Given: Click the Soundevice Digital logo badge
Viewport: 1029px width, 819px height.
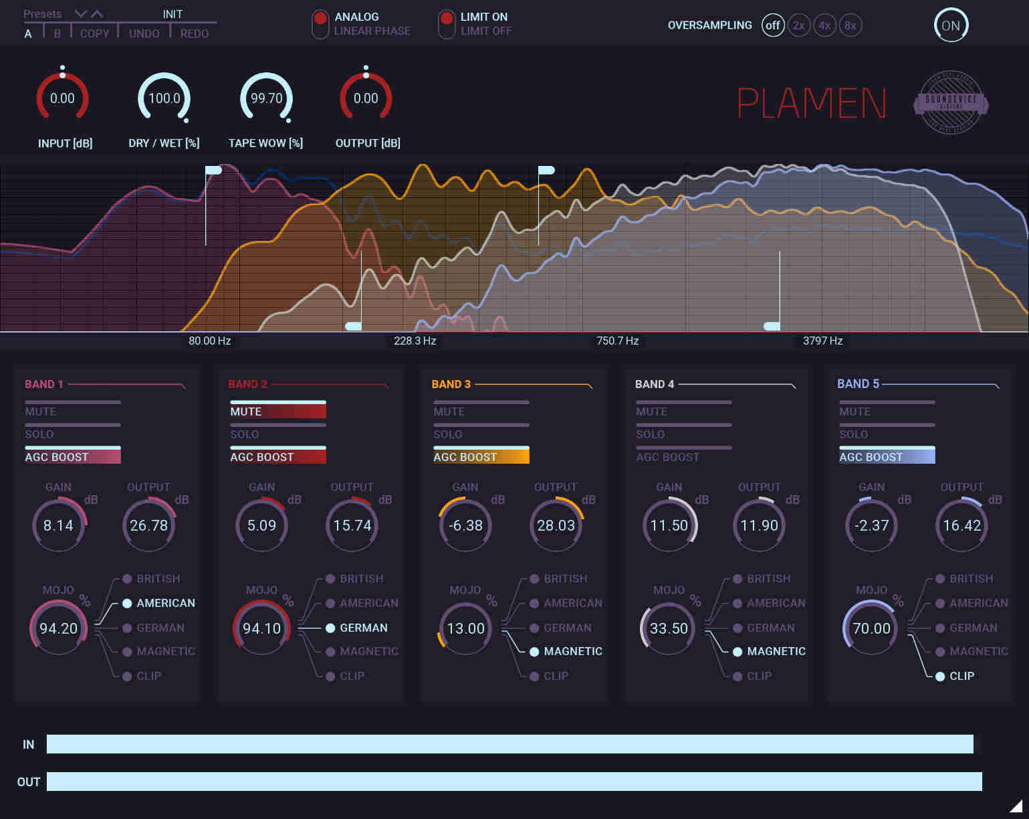Looking at the screenshot, I should click(x=950, y=102).
